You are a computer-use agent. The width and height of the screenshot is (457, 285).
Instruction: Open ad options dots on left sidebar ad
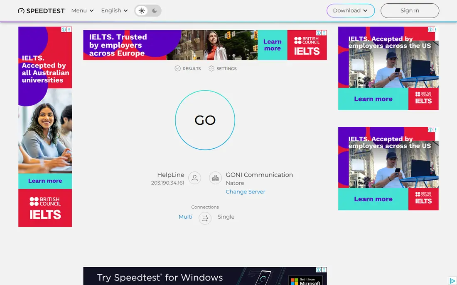(69, 29)
